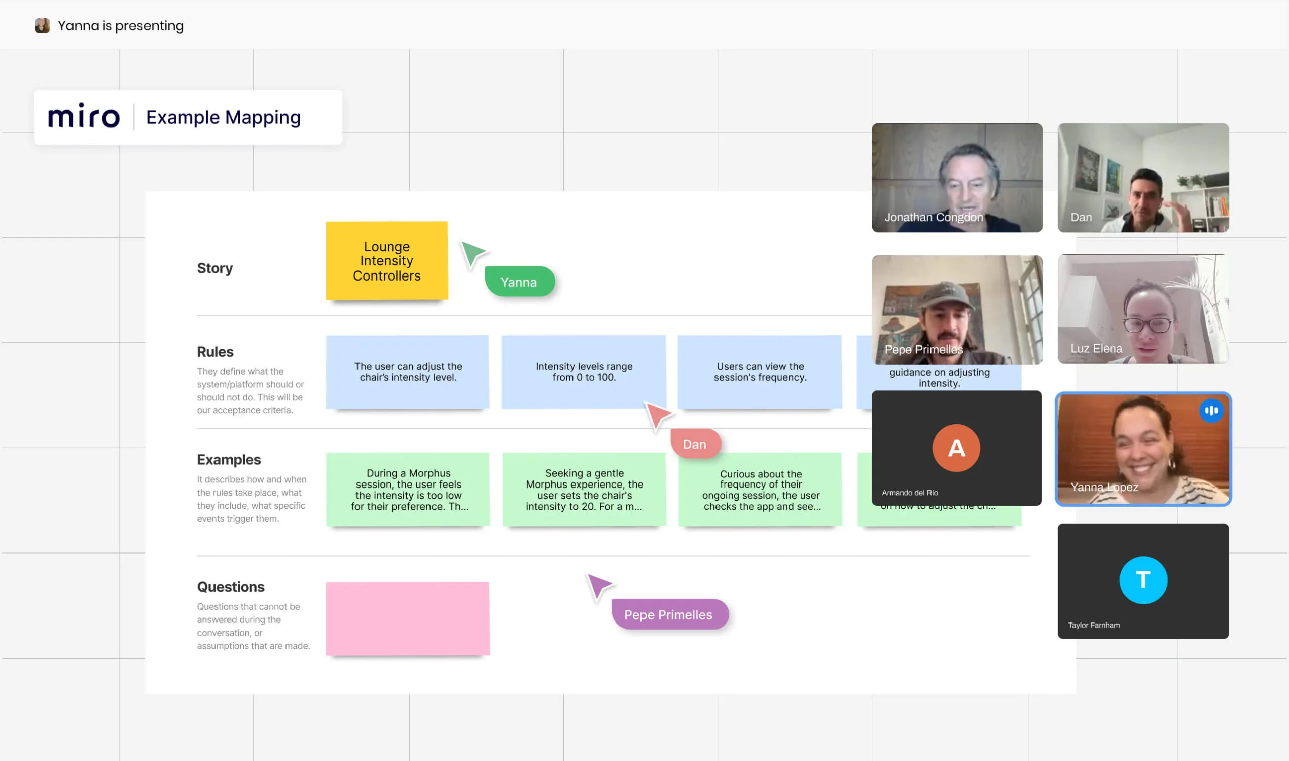Click the 'Taylor Farnham' name label

[1094, 625]
